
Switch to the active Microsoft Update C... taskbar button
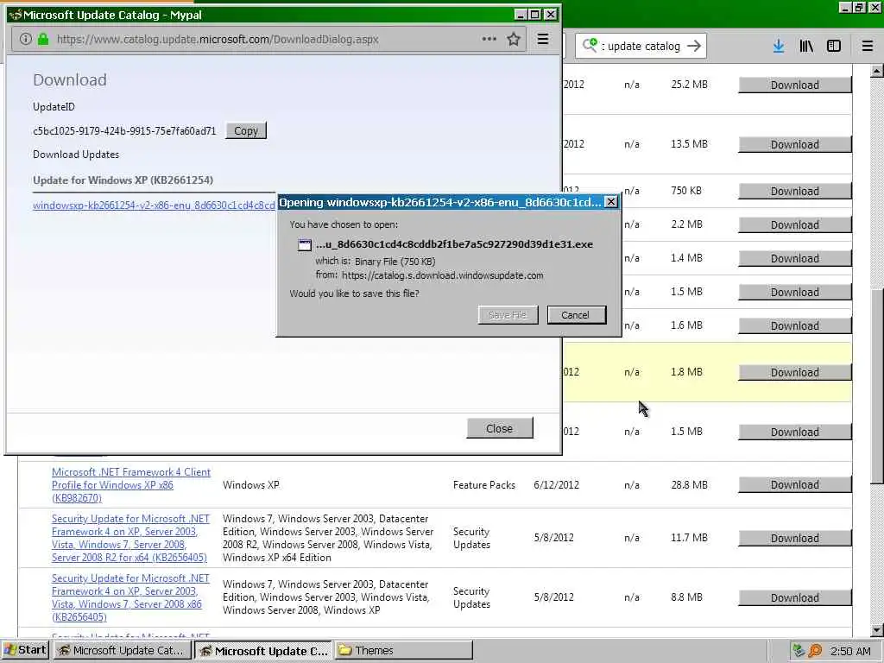coord(264,651)
